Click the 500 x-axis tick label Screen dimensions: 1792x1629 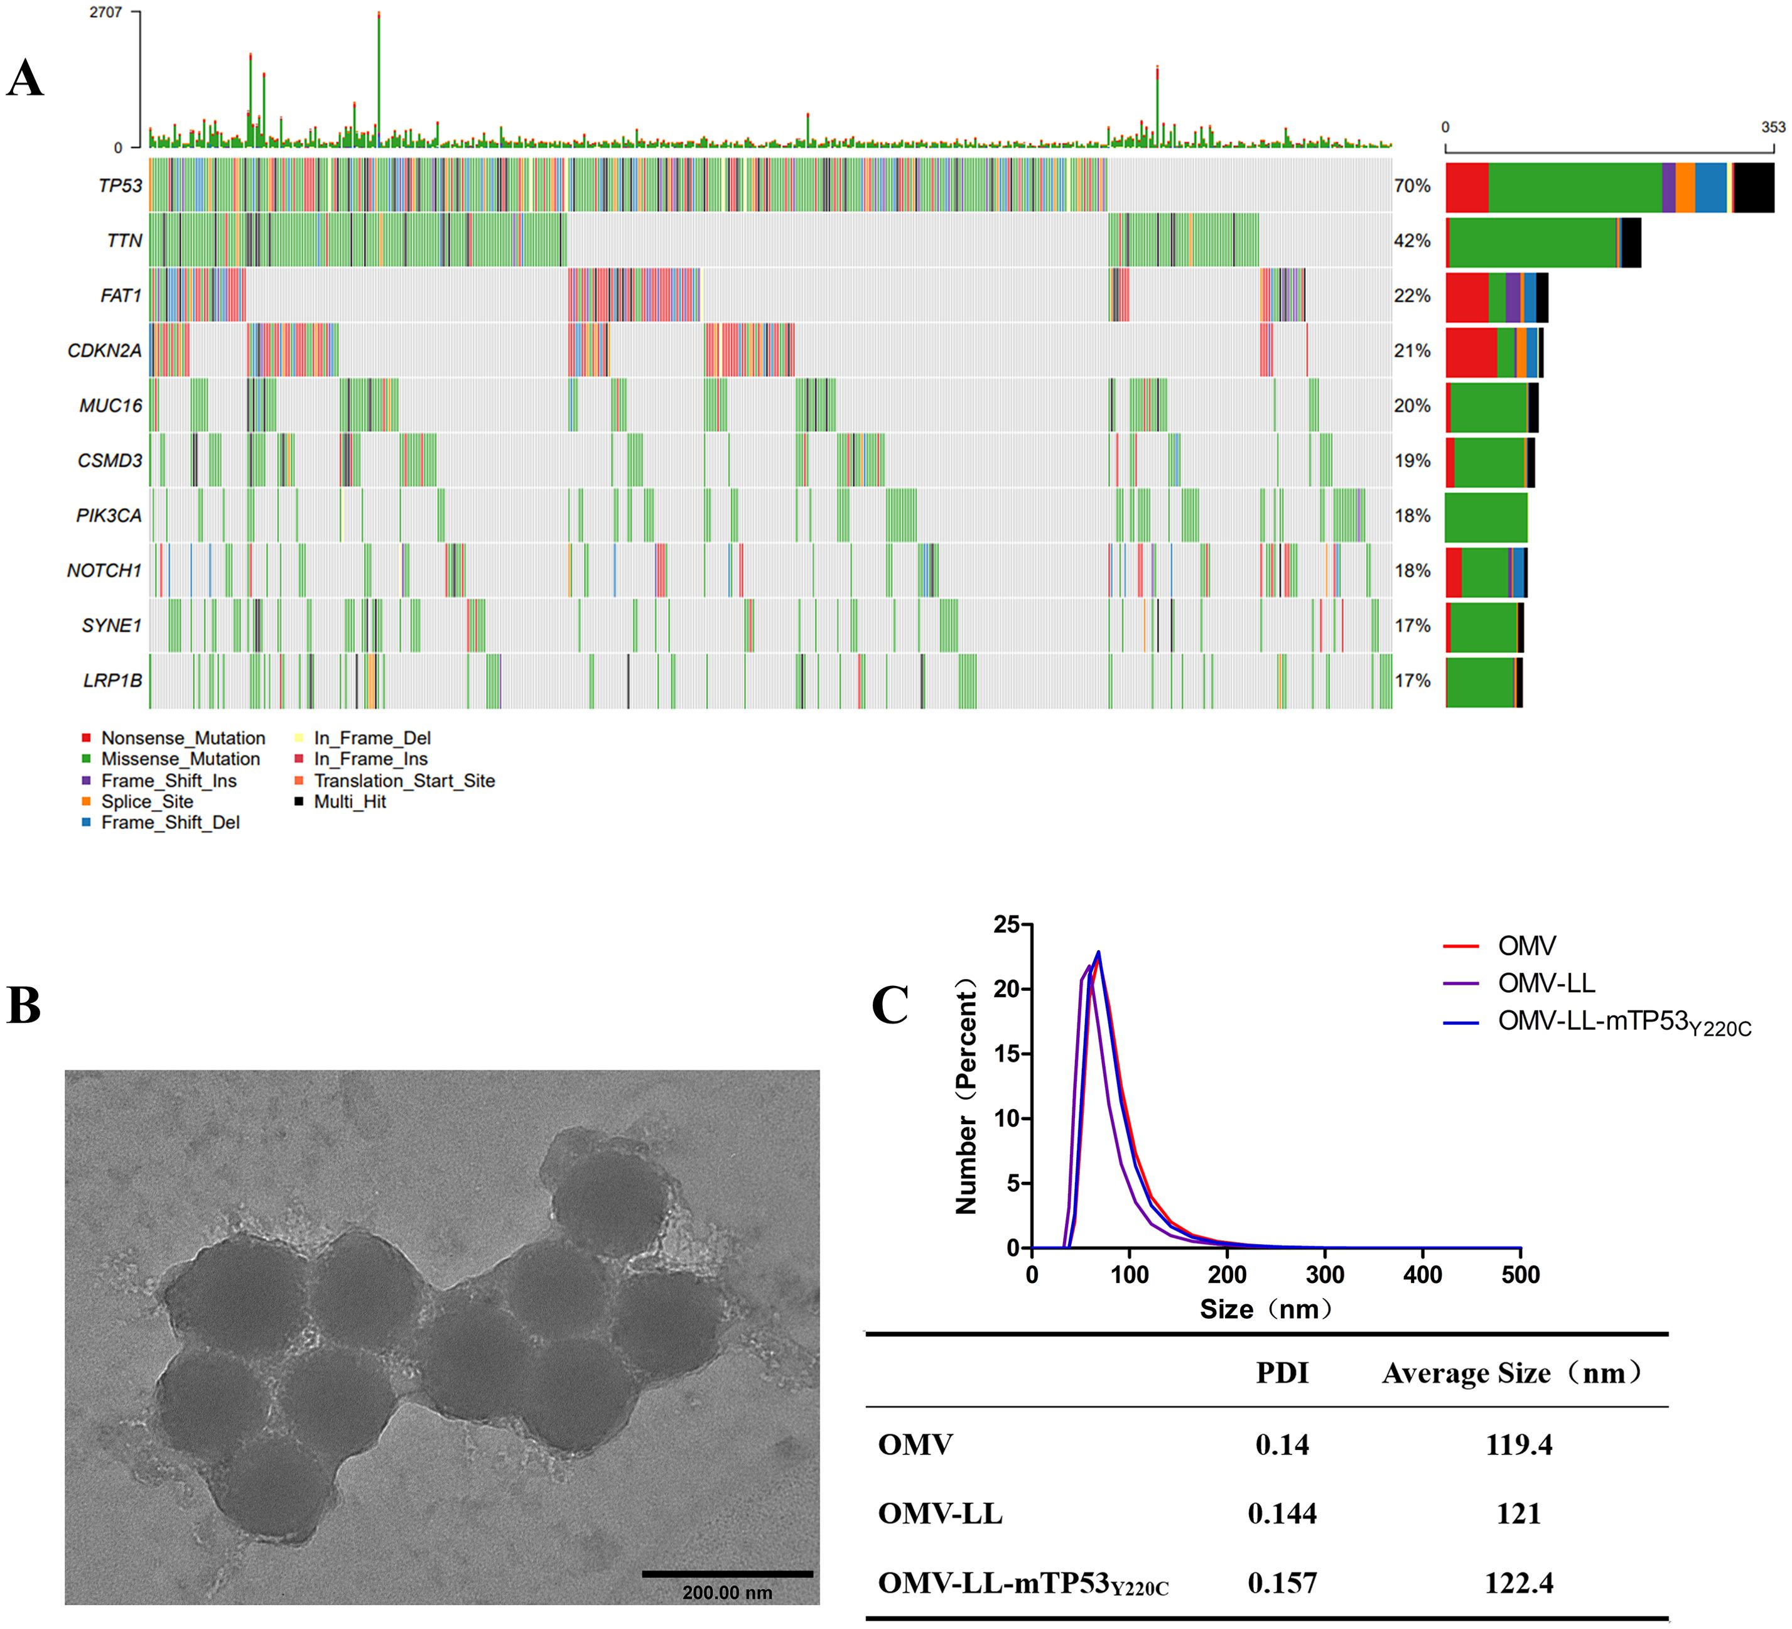pos(1521,1274)
